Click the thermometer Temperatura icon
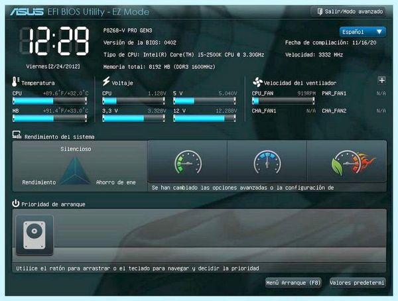This screenshot has height=301, width=398. tap(15, 82)
